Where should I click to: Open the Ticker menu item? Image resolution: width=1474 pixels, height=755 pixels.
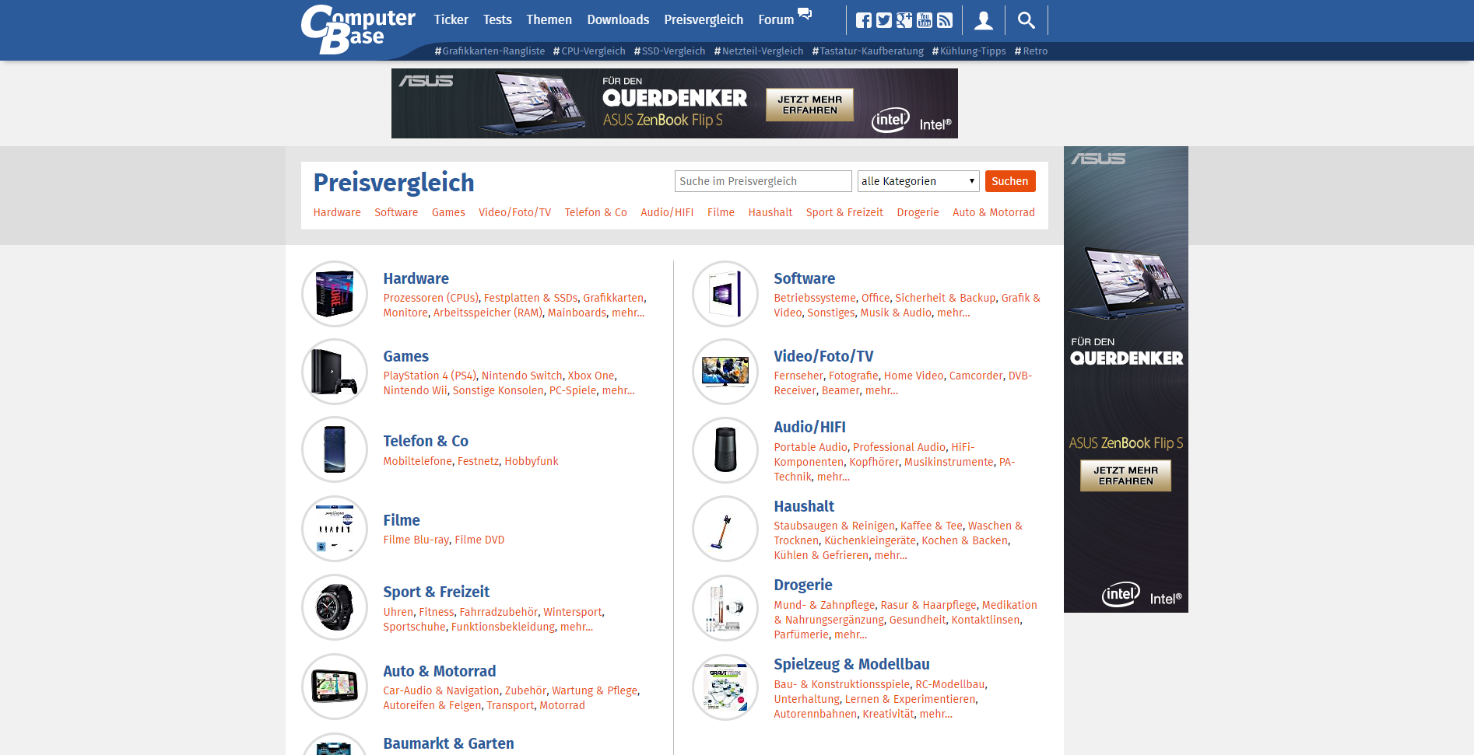tap(451, 20)
